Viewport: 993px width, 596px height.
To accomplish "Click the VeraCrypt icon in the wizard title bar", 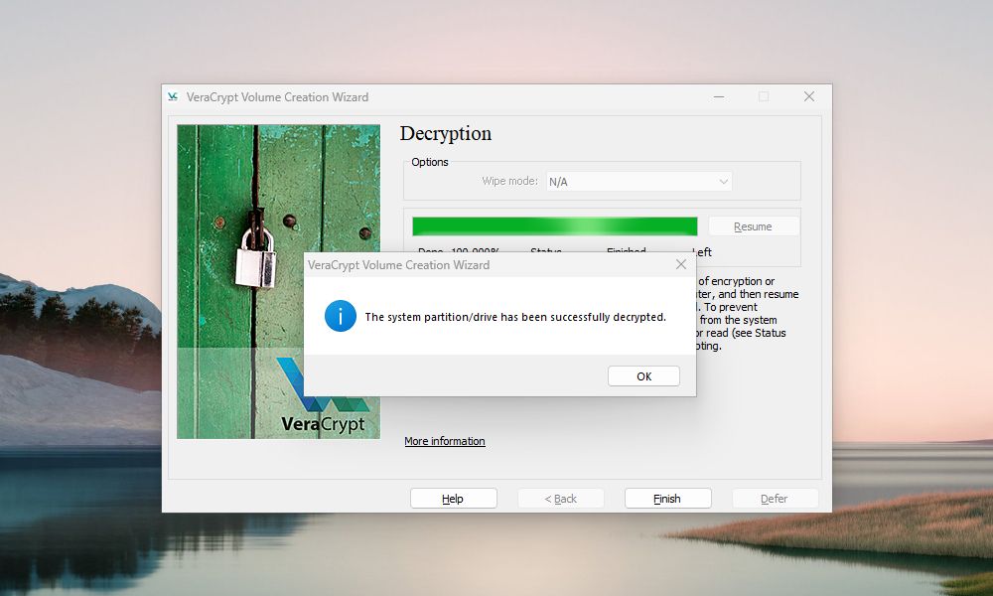I will [173, 97].
